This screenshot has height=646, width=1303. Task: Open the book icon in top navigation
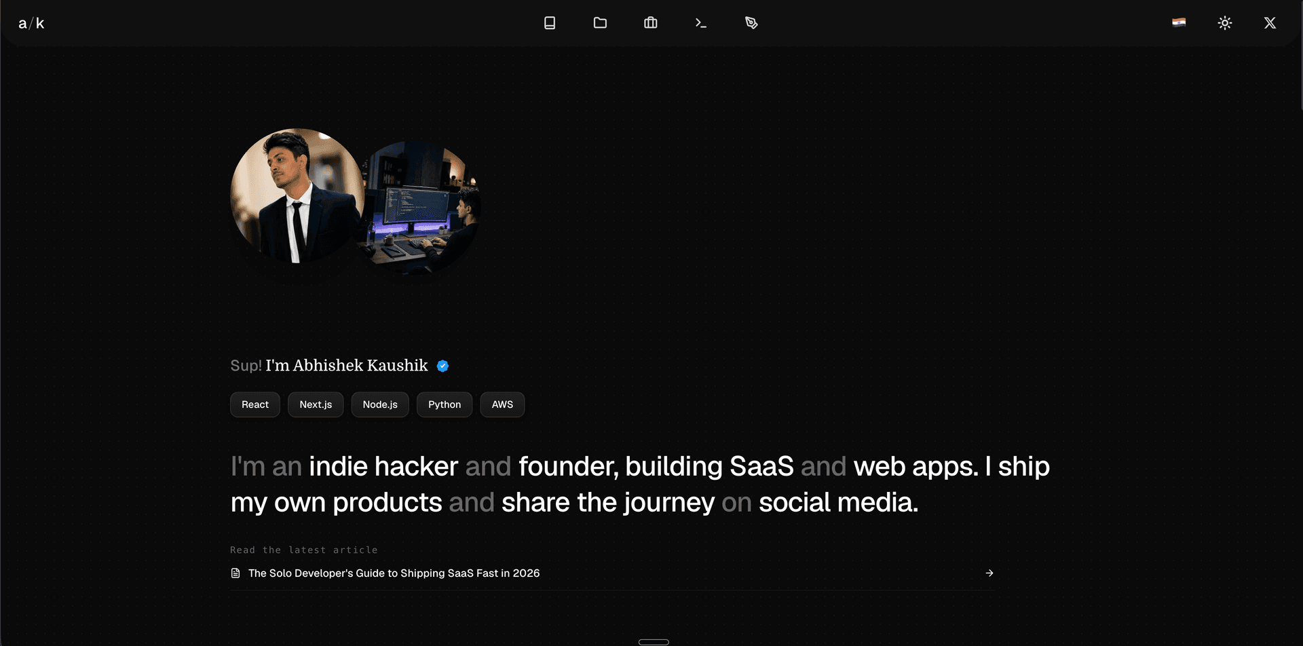click(x=550, y=23)
